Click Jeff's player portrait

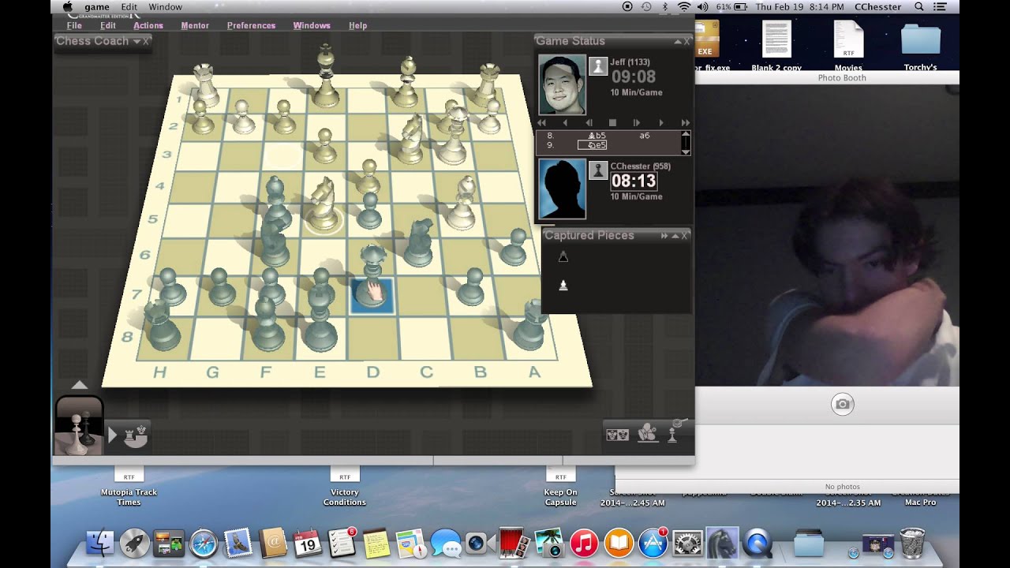click(x=562, y=84)
